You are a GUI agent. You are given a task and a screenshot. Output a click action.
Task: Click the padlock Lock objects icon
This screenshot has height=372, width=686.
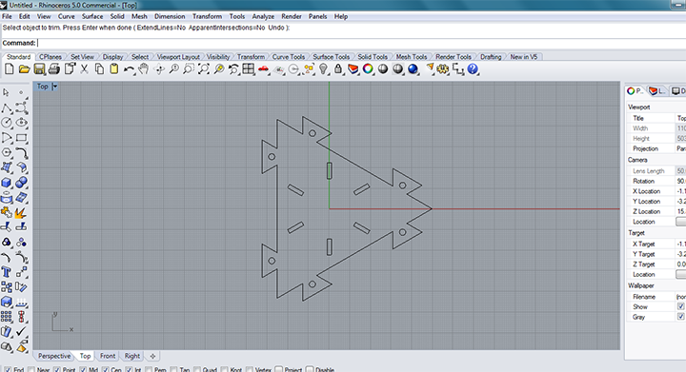click(x=338, y=69)
